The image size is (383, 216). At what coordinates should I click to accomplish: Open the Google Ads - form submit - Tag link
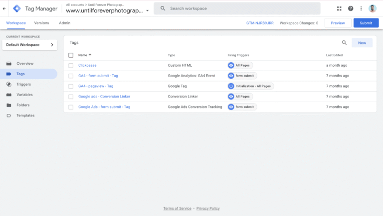point(104,107)
